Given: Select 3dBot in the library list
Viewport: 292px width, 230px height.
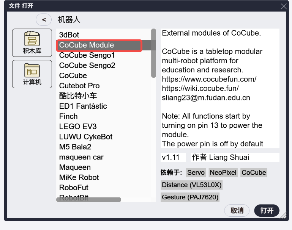Looking at the screenshot, I should [69, 35].
